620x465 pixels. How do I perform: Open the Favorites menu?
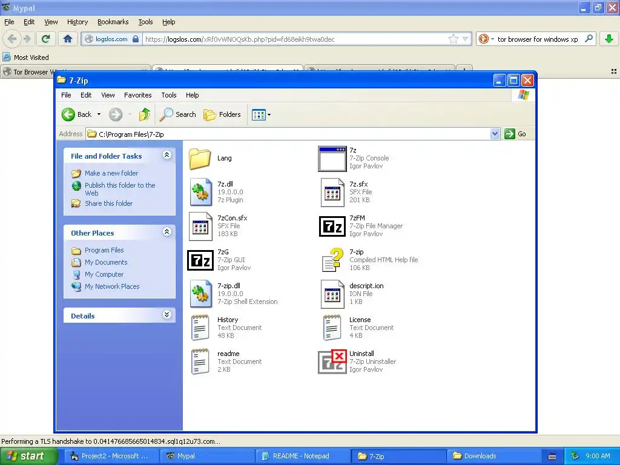(x=137, y=95)
